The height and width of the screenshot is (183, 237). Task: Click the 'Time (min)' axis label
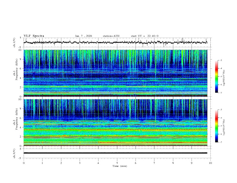click(120, 166)
